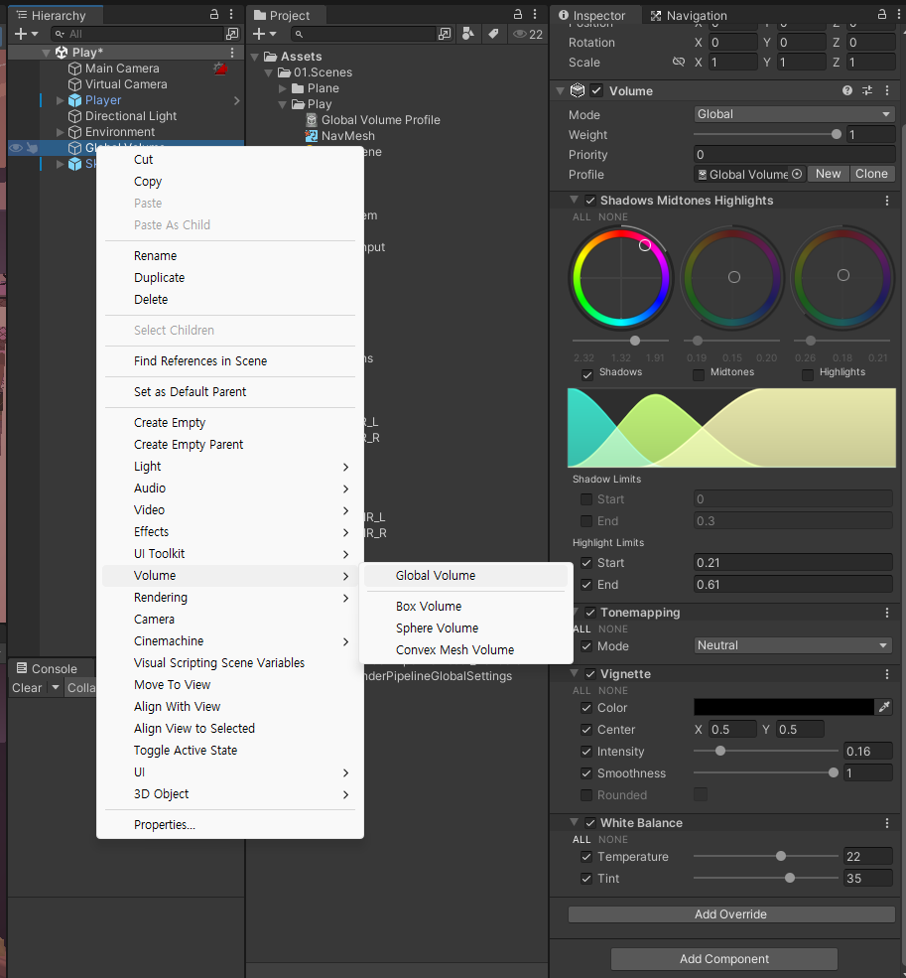Select Convex Mesh Volume from the submenu
The height and width of the screenshot is (978, 906).
[465, 649]
